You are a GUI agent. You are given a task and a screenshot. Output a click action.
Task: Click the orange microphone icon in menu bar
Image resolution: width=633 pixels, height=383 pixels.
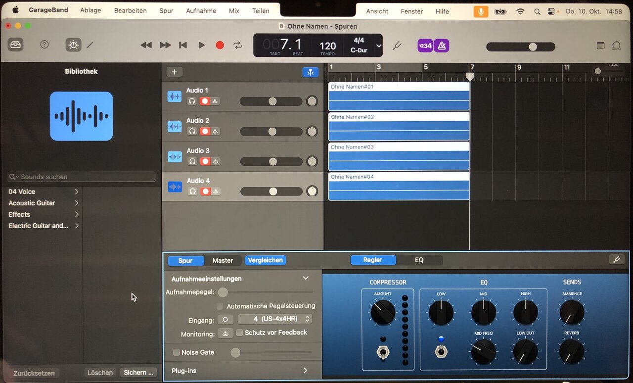pyautogui.click(x=481, y=11)
